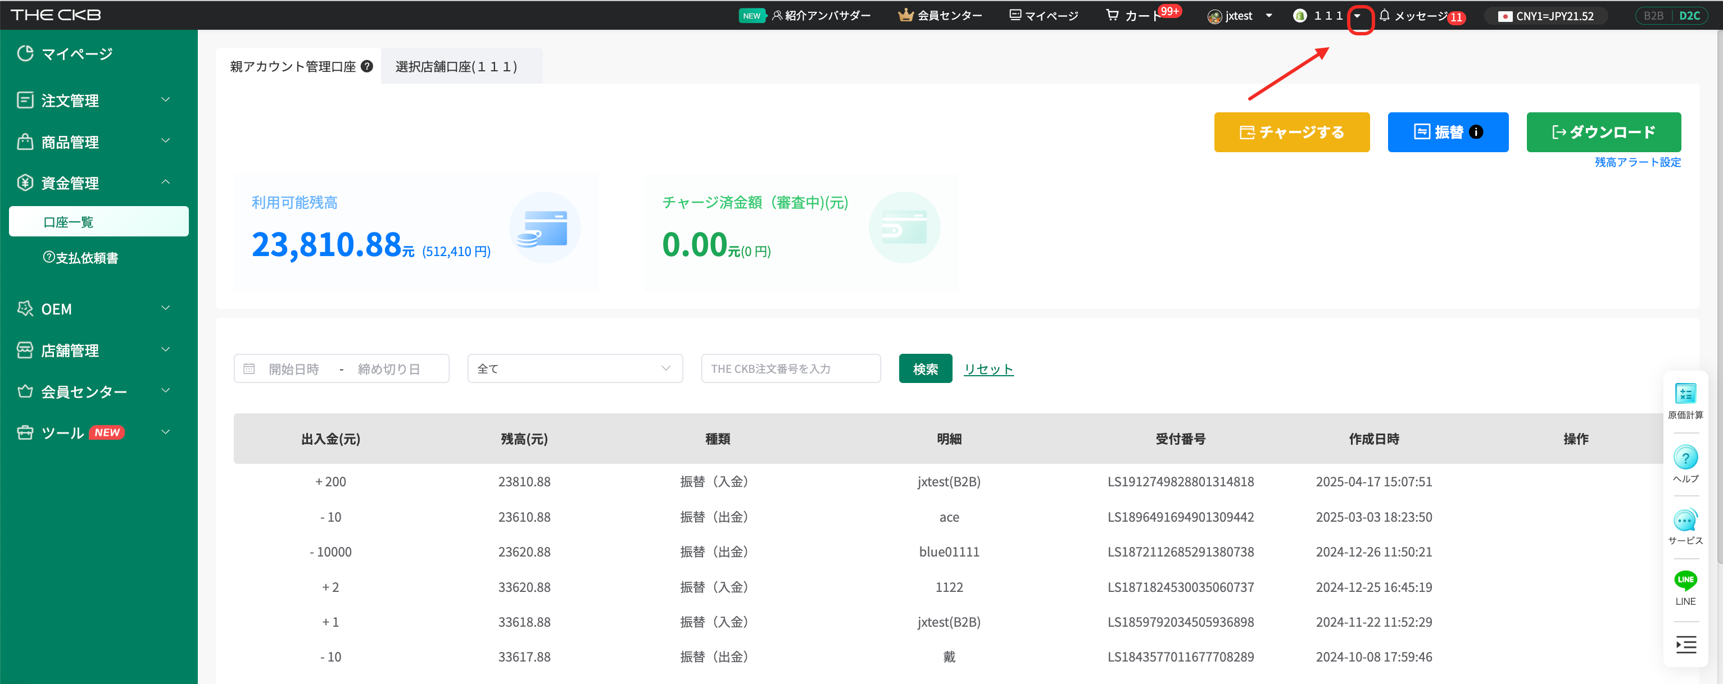Open サービス chat support
1723x684 pixels.
tap(1684, 527)
